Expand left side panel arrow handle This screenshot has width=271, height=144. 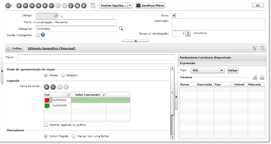2,71
